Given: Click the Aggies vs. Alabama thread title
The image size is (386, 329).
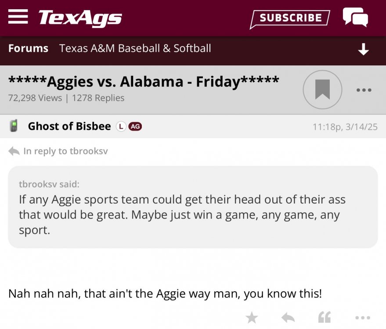Looking at the screenshot, I should tap(144, 82).
